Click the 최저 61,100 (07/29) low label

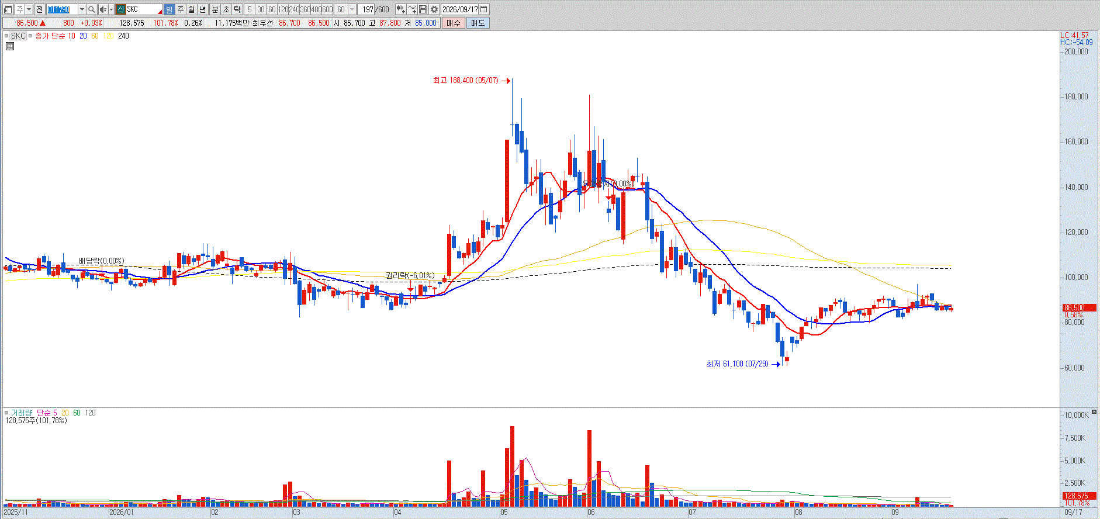pos(738,364)
